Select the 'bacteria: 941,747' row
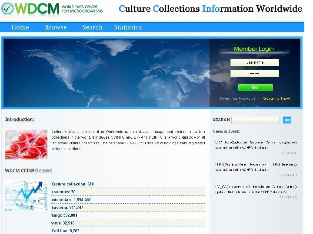This screenshot has width=313, height=234. tap(128, 207)
